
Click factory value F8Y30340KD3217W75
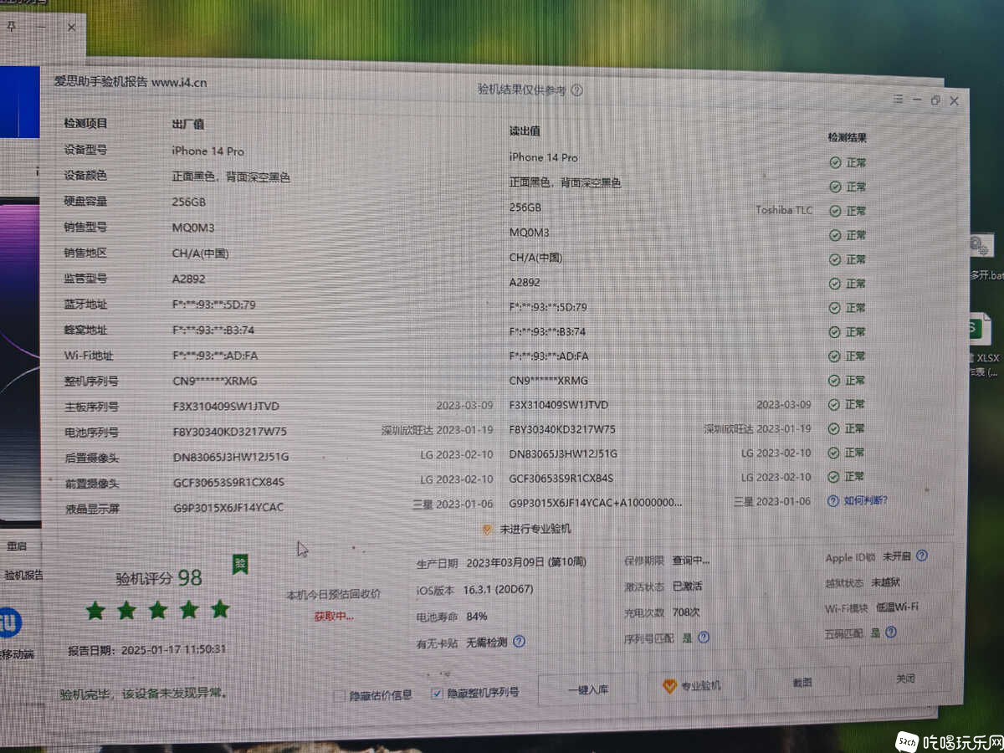point(229,433)
